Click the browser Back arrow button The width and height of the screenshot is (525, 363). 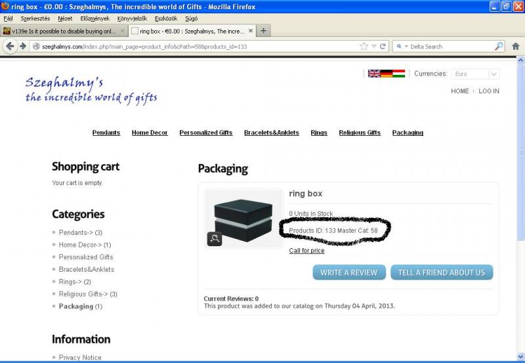point(10,46)
